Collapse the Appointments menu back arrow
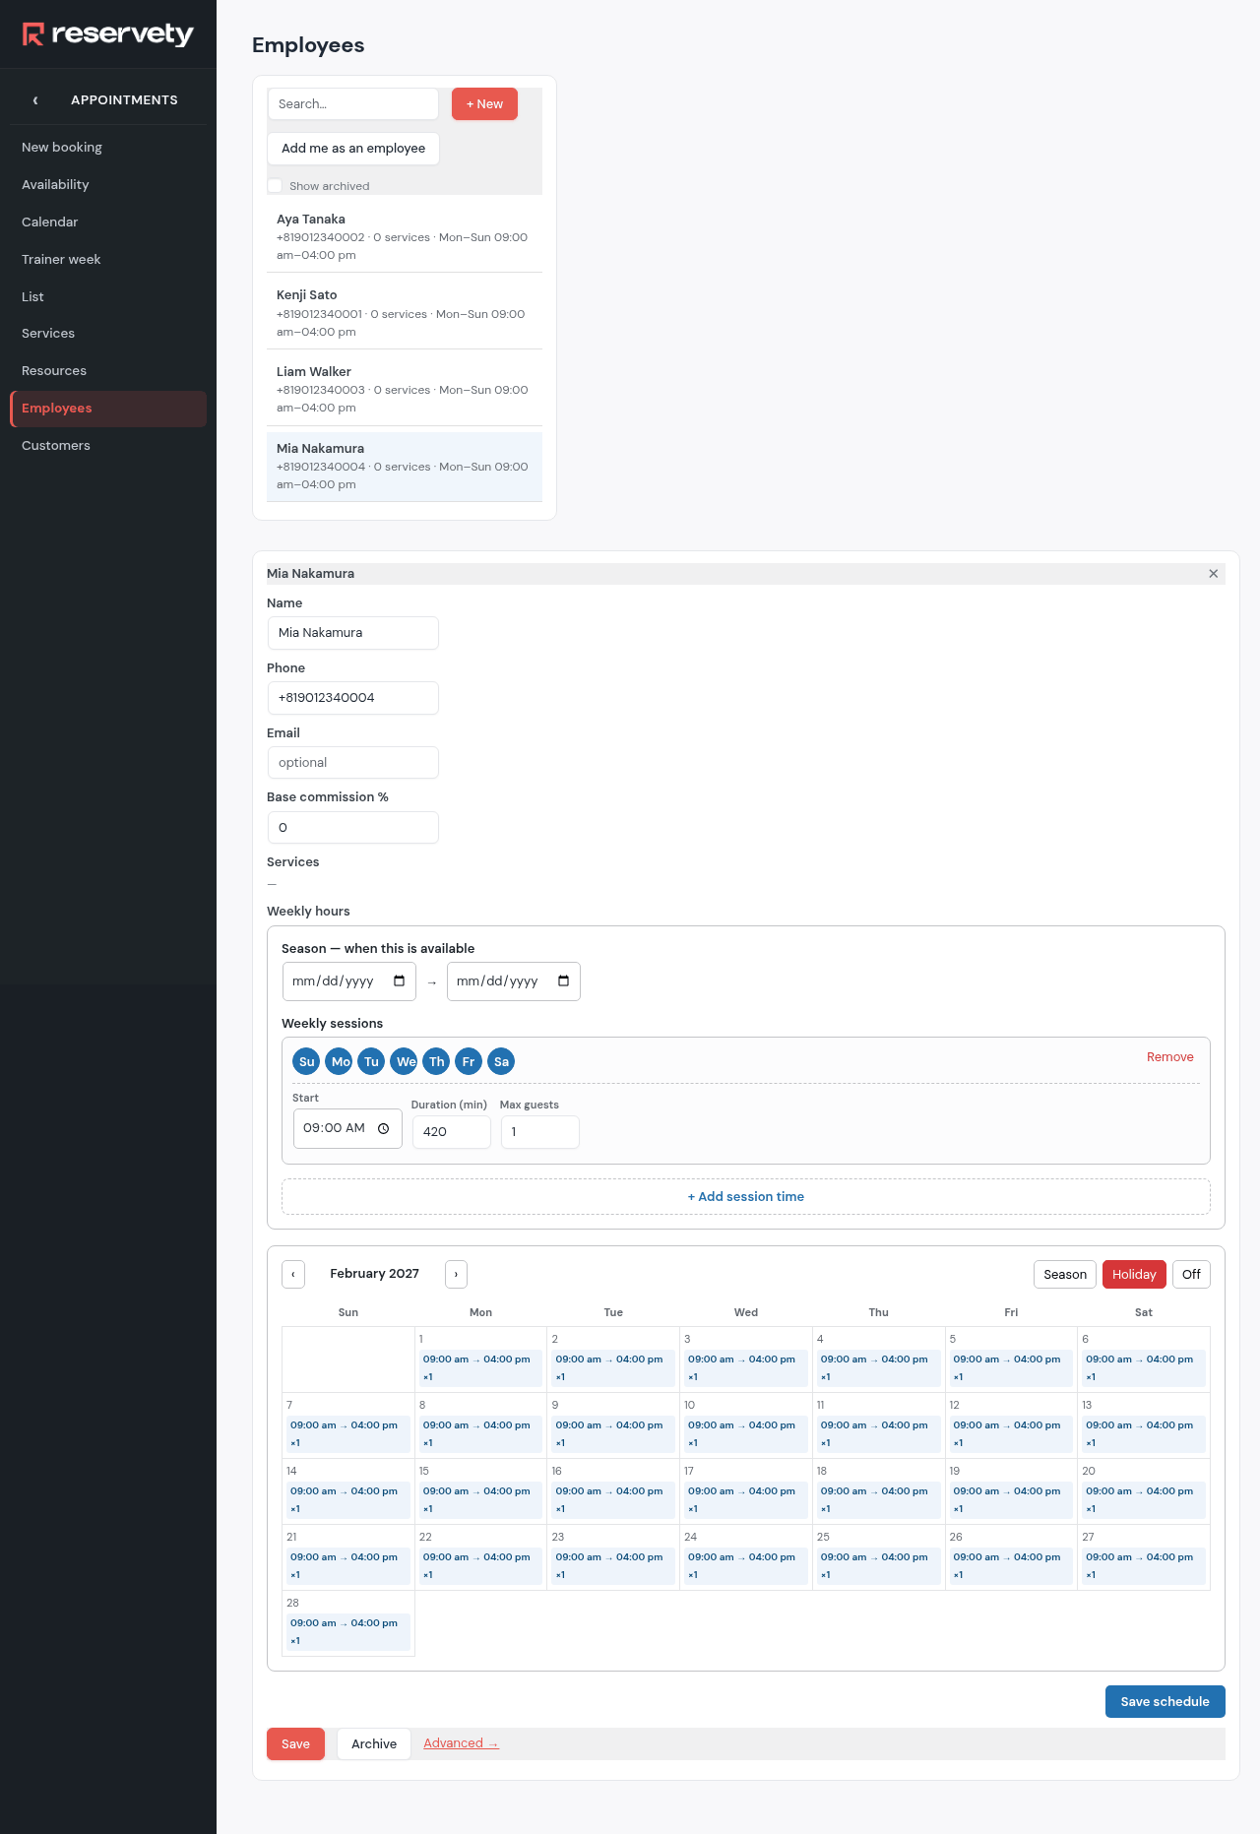The height and width of the screenshot is (1834, 1260). (35, 100)
